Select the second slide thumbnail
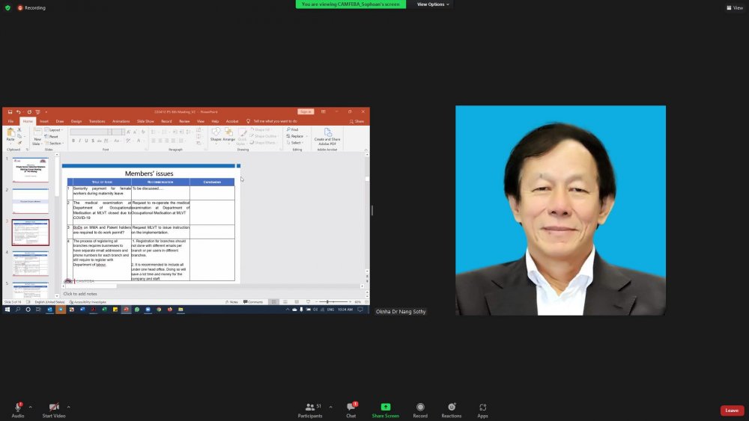The height and width of the screenshot is (421, 749). 31,201
